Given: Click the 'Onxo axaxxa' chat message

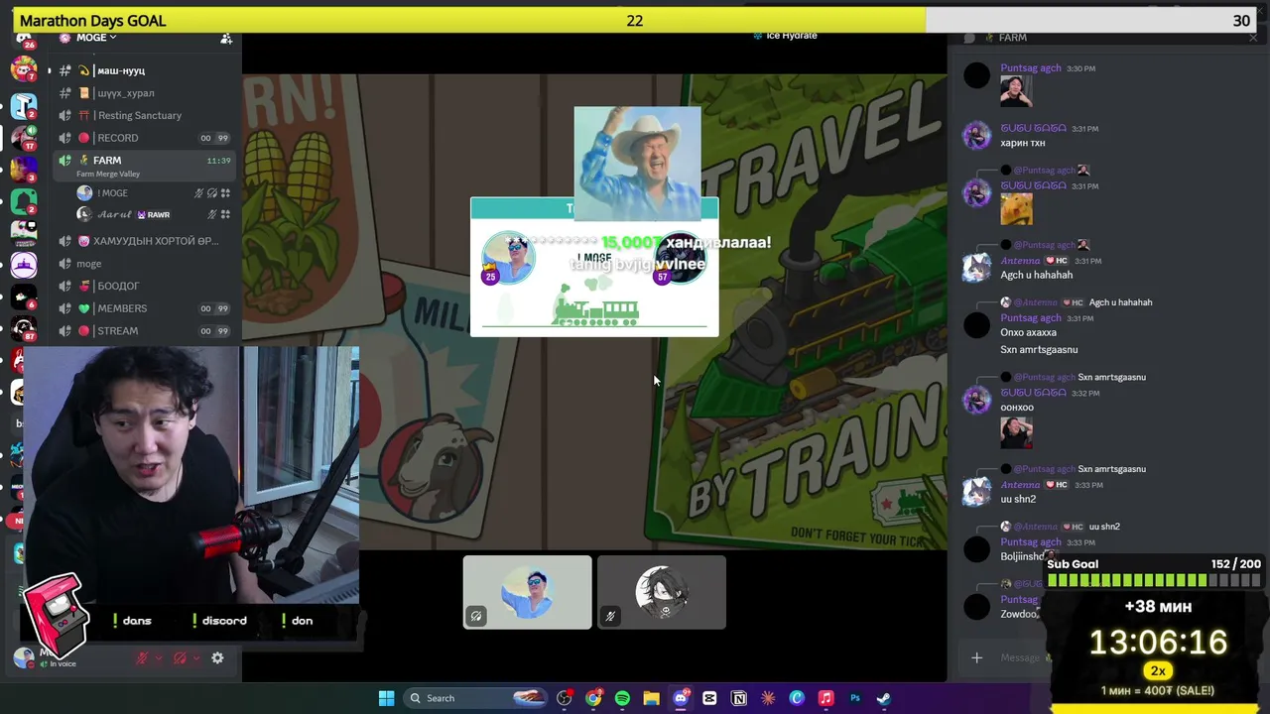Looking at the screenshot, I should coord(1029,333).
